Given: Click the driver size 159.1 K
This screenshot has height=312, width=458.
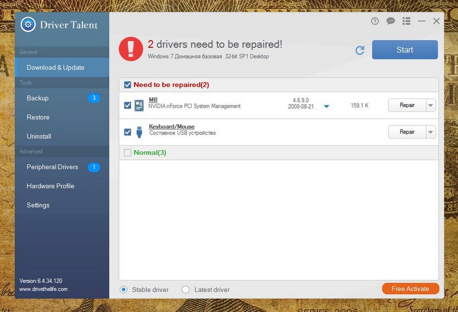Looking at the screenshot, I should pyautogui.click(x=360, y=105).
